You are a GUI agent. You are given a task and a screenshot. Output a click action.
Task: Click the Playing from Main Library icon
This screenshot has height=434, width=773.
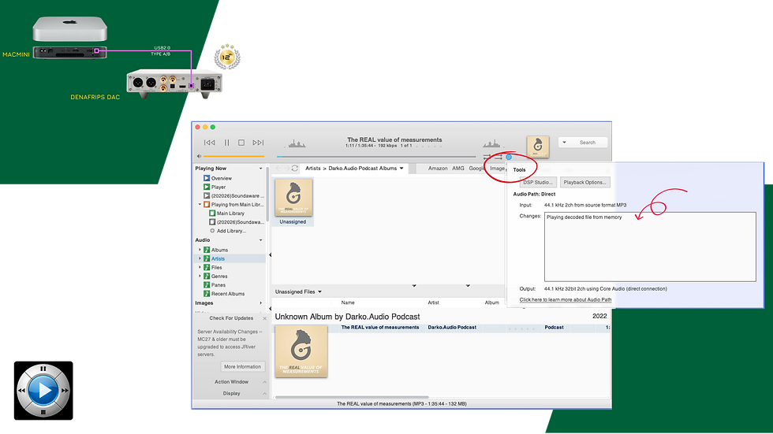[x=207, y=205]
